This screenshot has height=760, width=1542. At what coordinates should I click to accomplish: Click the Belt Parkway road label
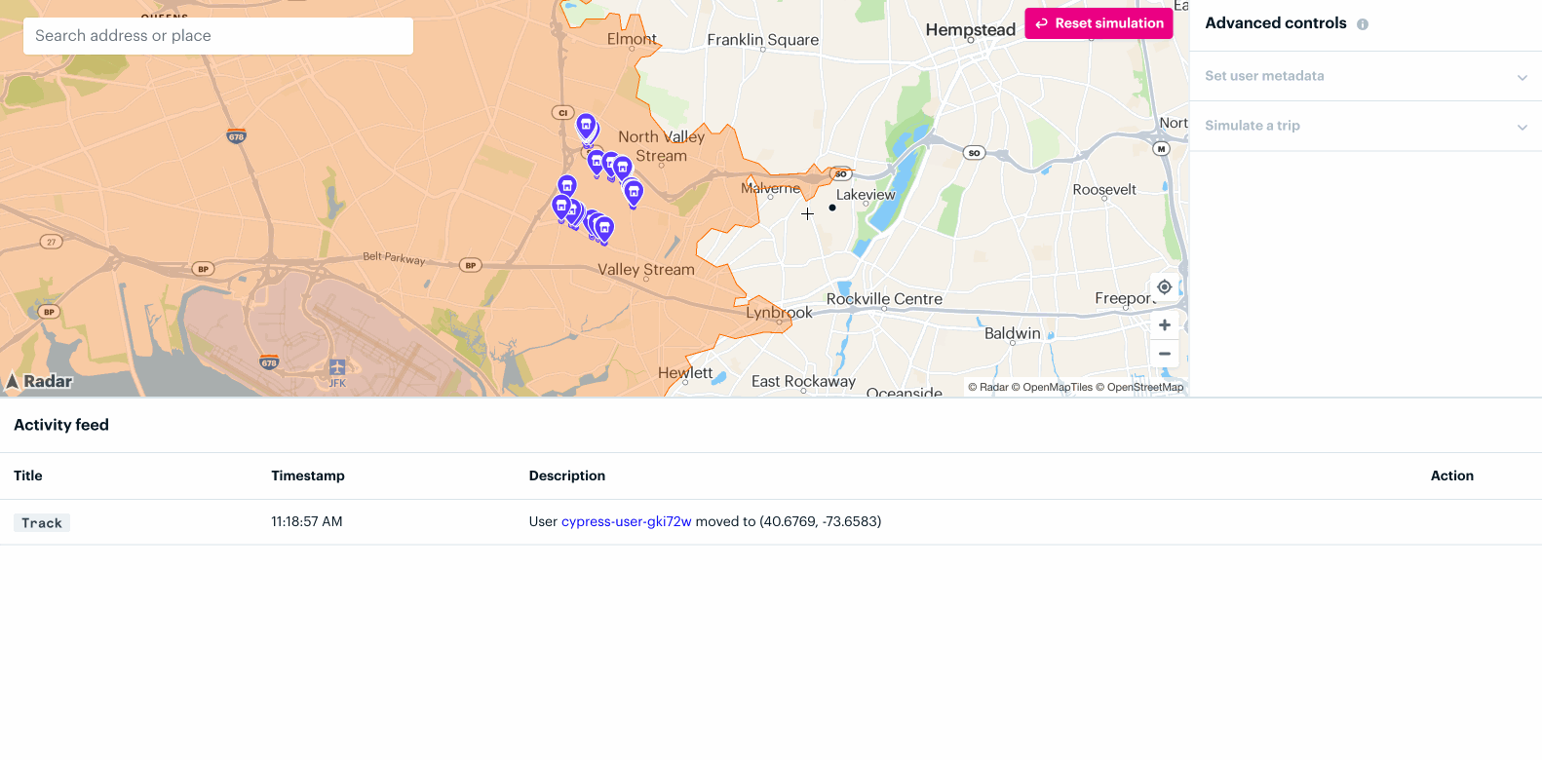[x=394, y=258]
